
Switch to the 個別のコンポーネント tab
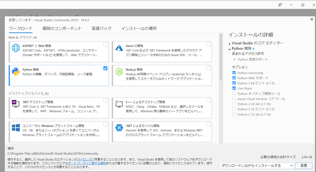point(62,28)
